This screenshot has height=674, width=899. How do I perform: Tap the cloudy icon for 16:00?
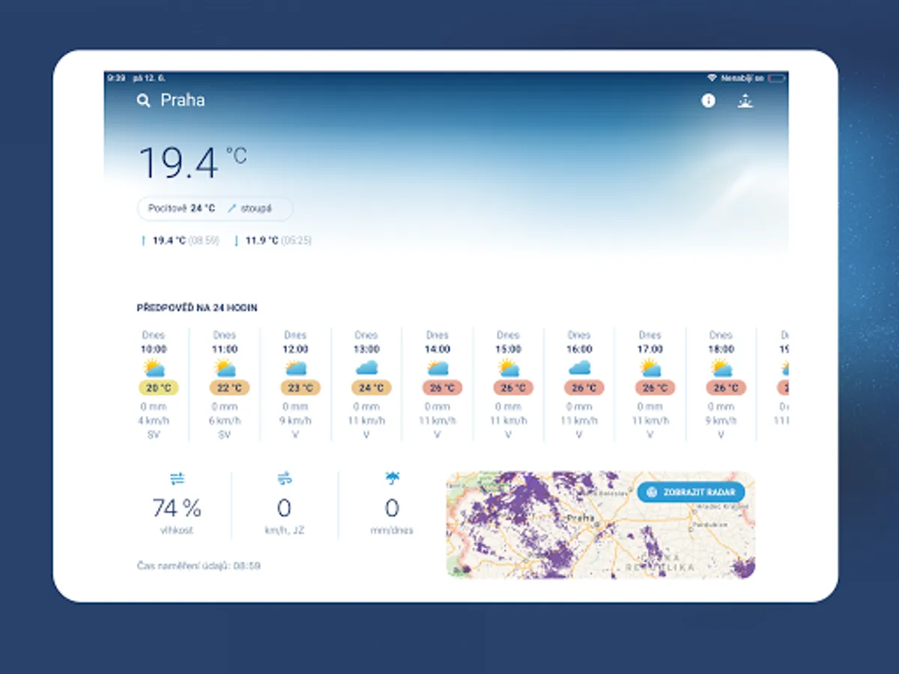pos(579,368)
